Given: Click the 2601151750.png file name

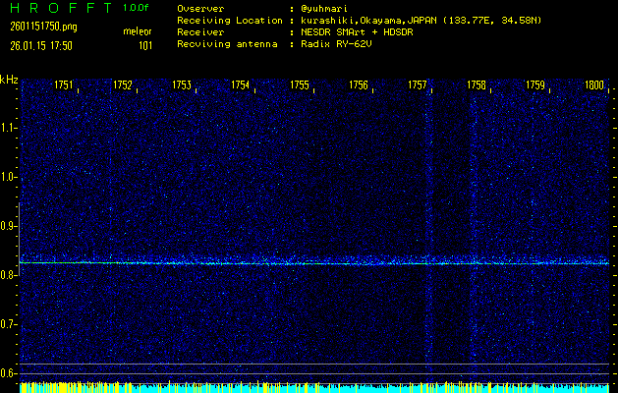Looking at the screenshot, I should coord(43,27).
